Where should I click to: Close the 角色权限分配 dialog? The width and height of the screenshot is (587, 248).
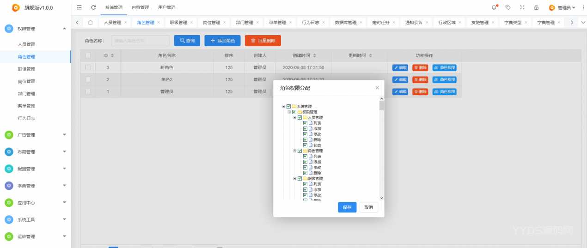pos(377,87)
